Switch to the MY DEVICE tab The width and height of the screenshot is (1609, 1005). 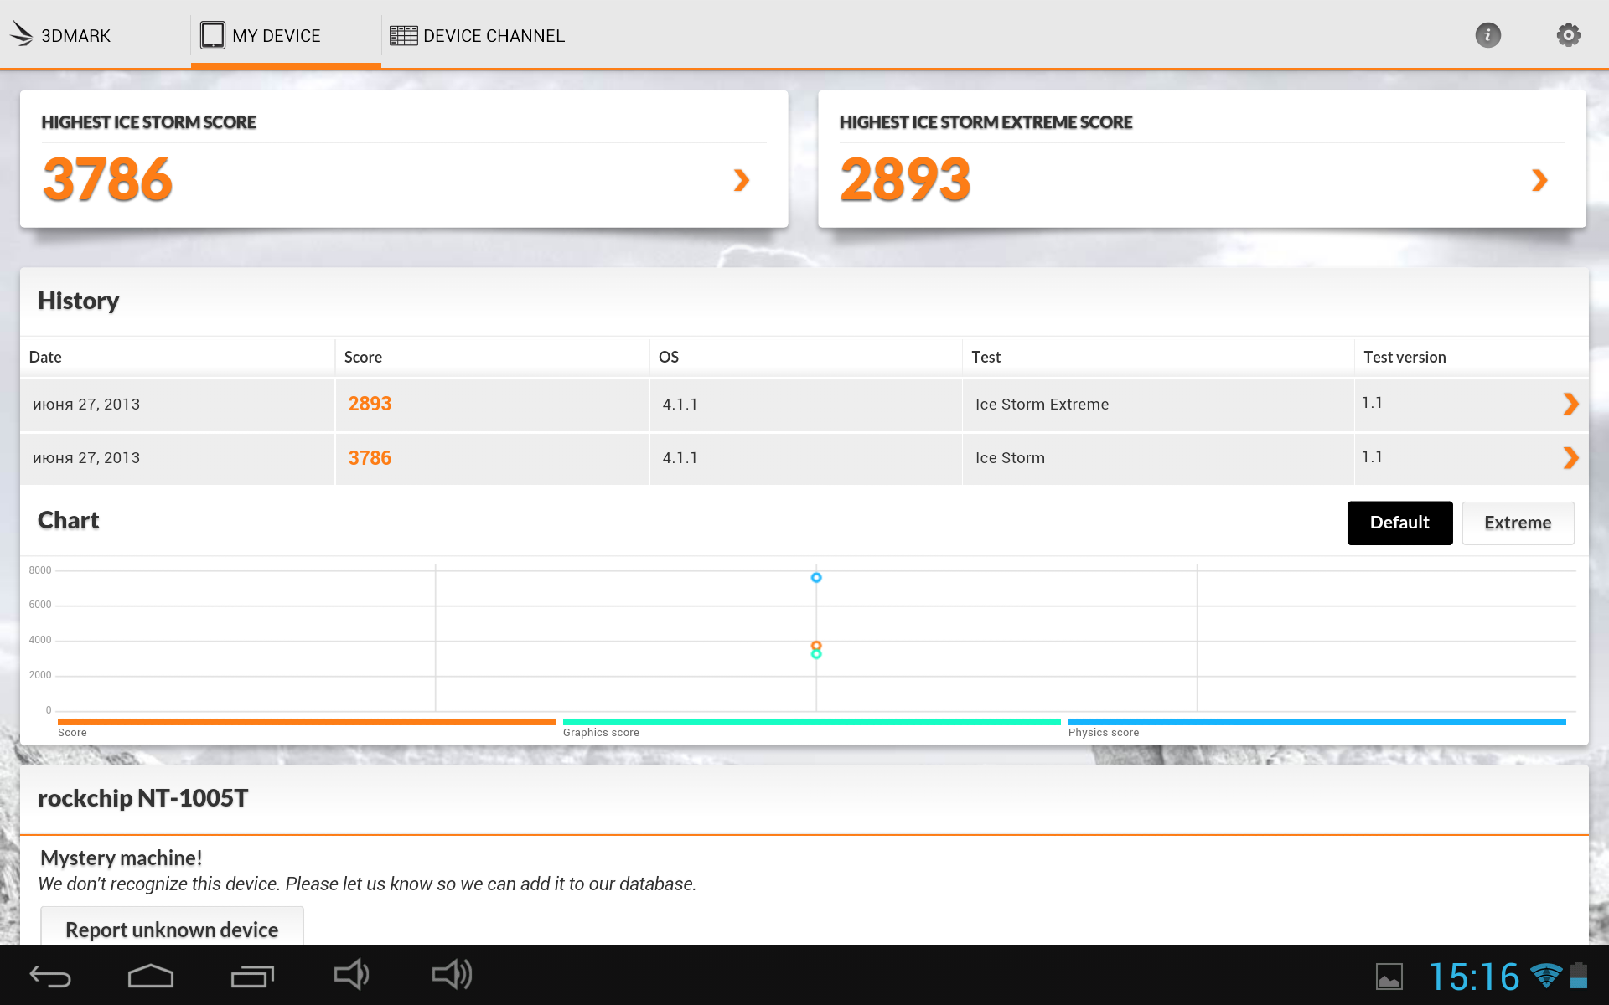point(286,35)
